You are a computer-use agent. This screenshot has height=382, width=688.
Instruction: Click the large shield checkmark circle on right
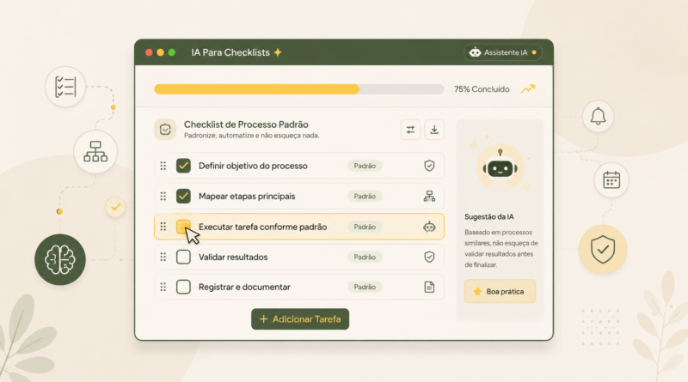(x=603, y=249)
